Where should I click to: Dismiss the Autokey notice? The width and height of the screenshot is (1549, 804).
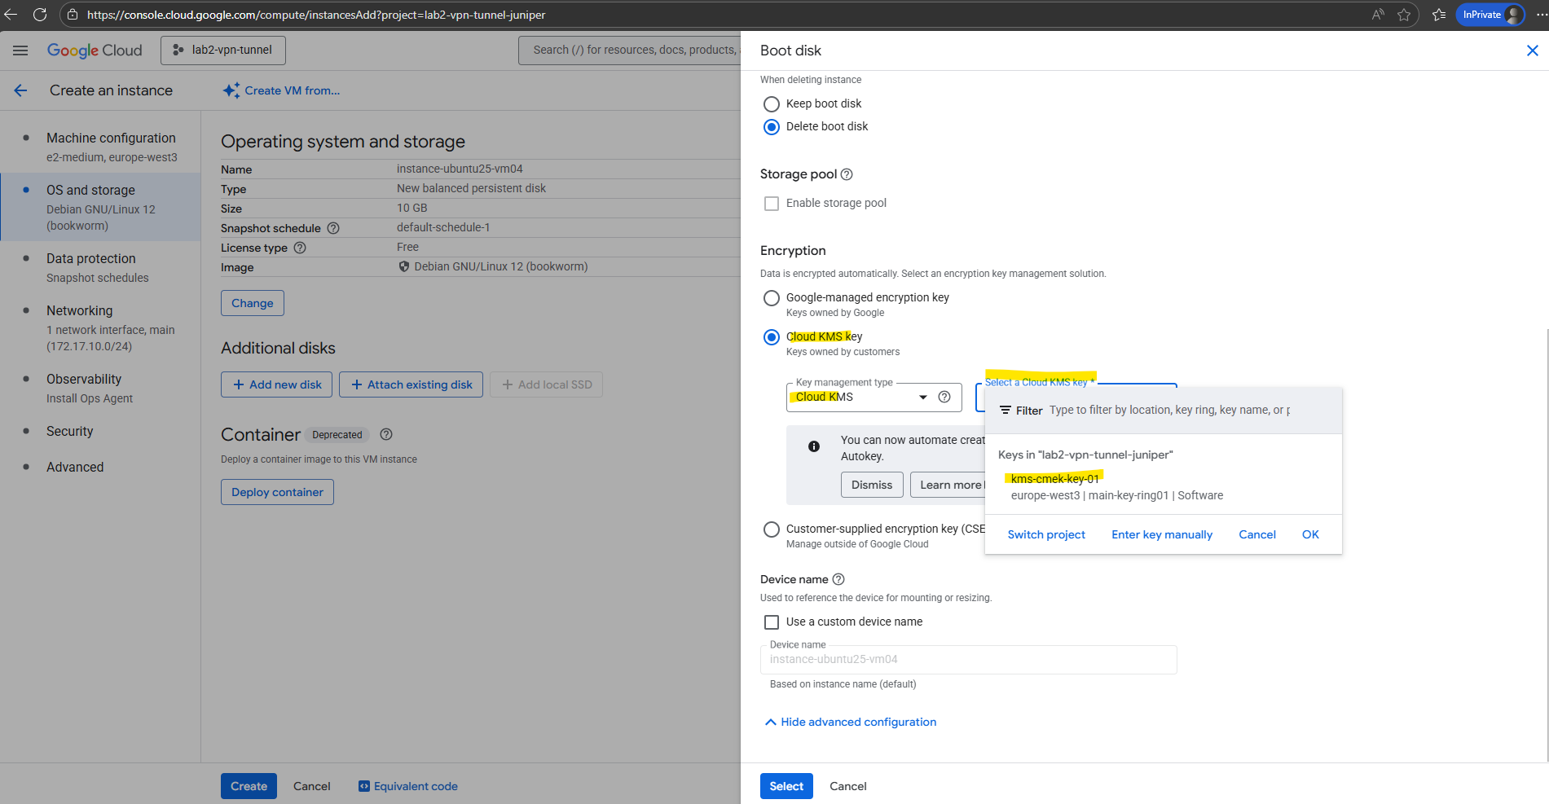point(872,485)
